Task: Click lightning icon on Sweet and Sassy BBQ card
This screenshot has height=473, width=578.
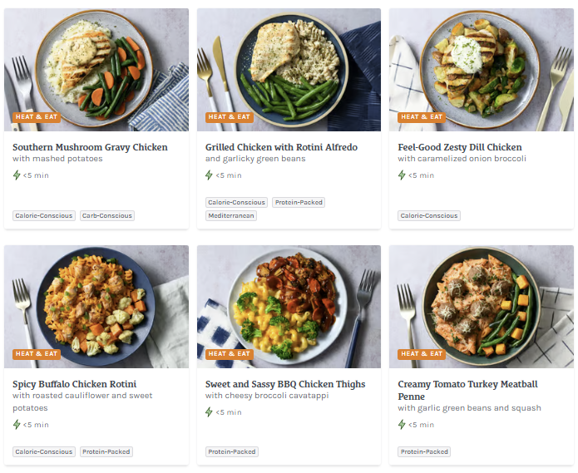Action: pyautogui.click(x=210, y=412)
